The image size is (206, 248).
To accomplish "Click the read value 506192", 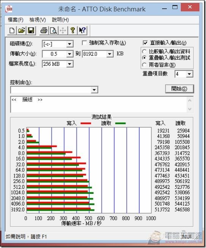I will [182, 181].
